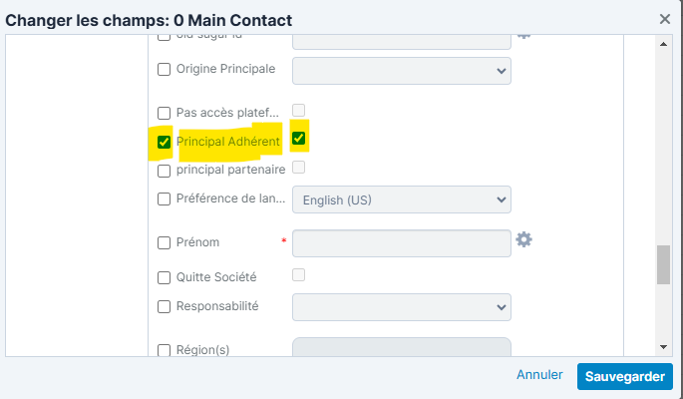
Task: Click the gear icon beside Prénom field
Action: pyautogui.click(x=523, y=240)
